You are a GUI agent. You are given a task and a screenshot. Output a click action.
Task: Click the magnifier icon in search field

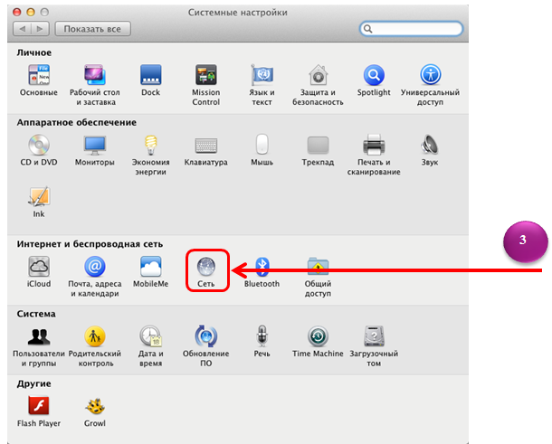click(368, 29)
